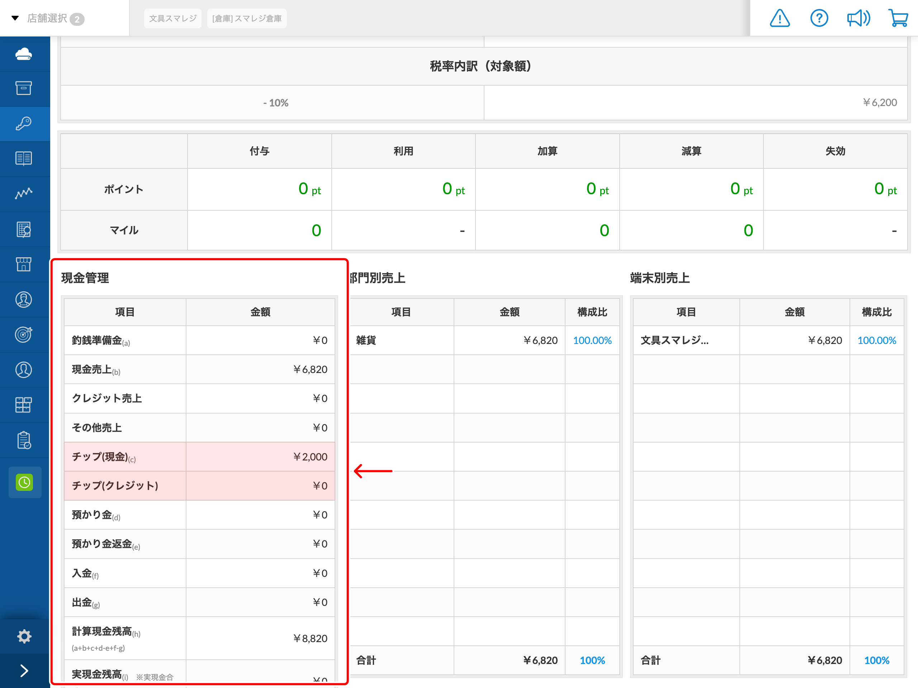Click the 失効 column header

[836, 151]
